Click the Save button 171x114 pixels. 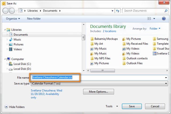click(x=132, y=106)
